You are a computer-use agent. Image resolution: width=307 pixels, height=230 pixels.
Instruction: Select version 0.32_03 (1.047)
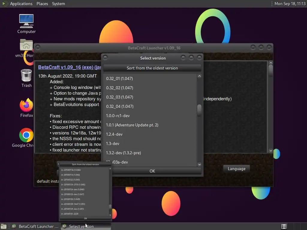point(150,97)
